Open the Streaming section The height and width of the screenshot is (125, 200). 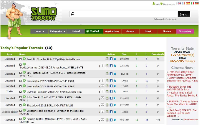pyautogui.click(x=185, y=31)
